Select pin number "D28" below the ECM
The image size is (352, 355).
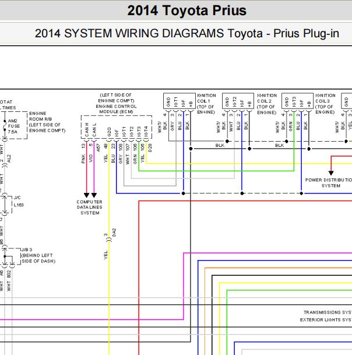point(150,147)
